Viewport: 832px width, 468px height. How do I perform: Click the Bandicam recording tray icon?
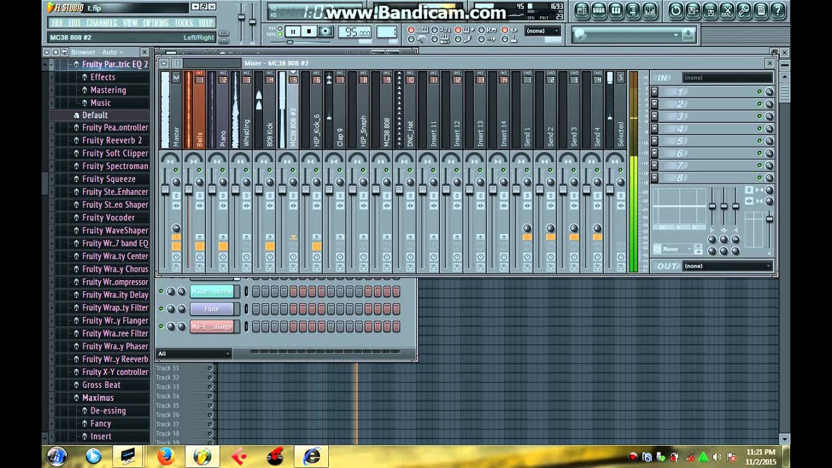pyautogui.click(x=633, y=457)
